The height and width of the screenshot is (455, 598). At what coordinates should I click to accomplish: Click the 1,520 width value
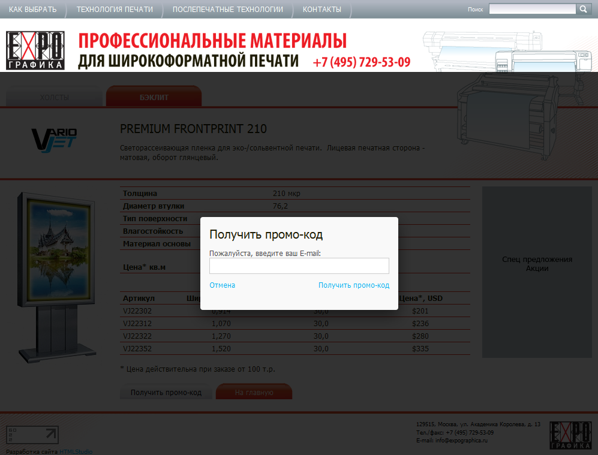click(x=221, y=349)
